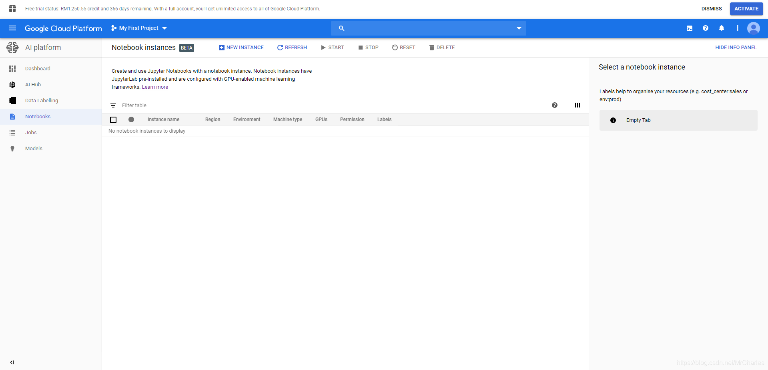Click the STOP button
Viewport: 768px width, 370px height.
tap(368, 48)
